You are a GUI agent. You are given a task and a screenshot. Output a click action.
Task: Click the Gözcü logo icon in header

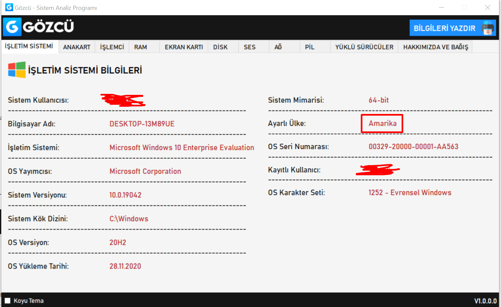13,27
